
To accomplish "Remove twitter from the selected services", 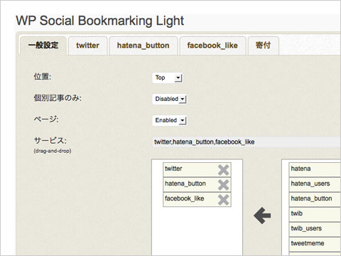I will [223, 170].
